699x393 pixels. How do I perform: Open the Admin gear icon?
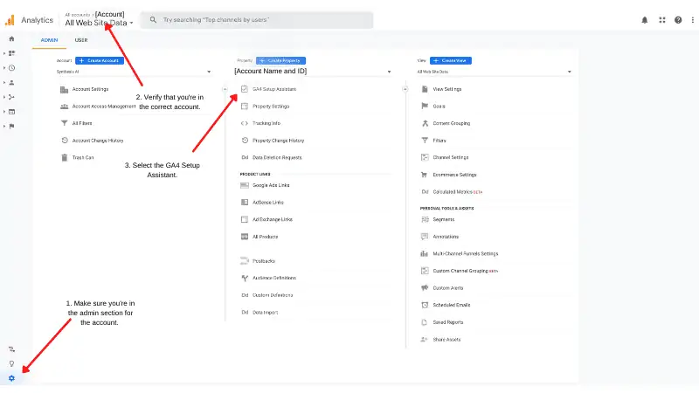[11, 378]
